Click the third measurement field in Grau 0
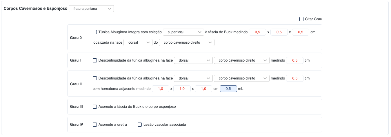 tap(300, 32)
